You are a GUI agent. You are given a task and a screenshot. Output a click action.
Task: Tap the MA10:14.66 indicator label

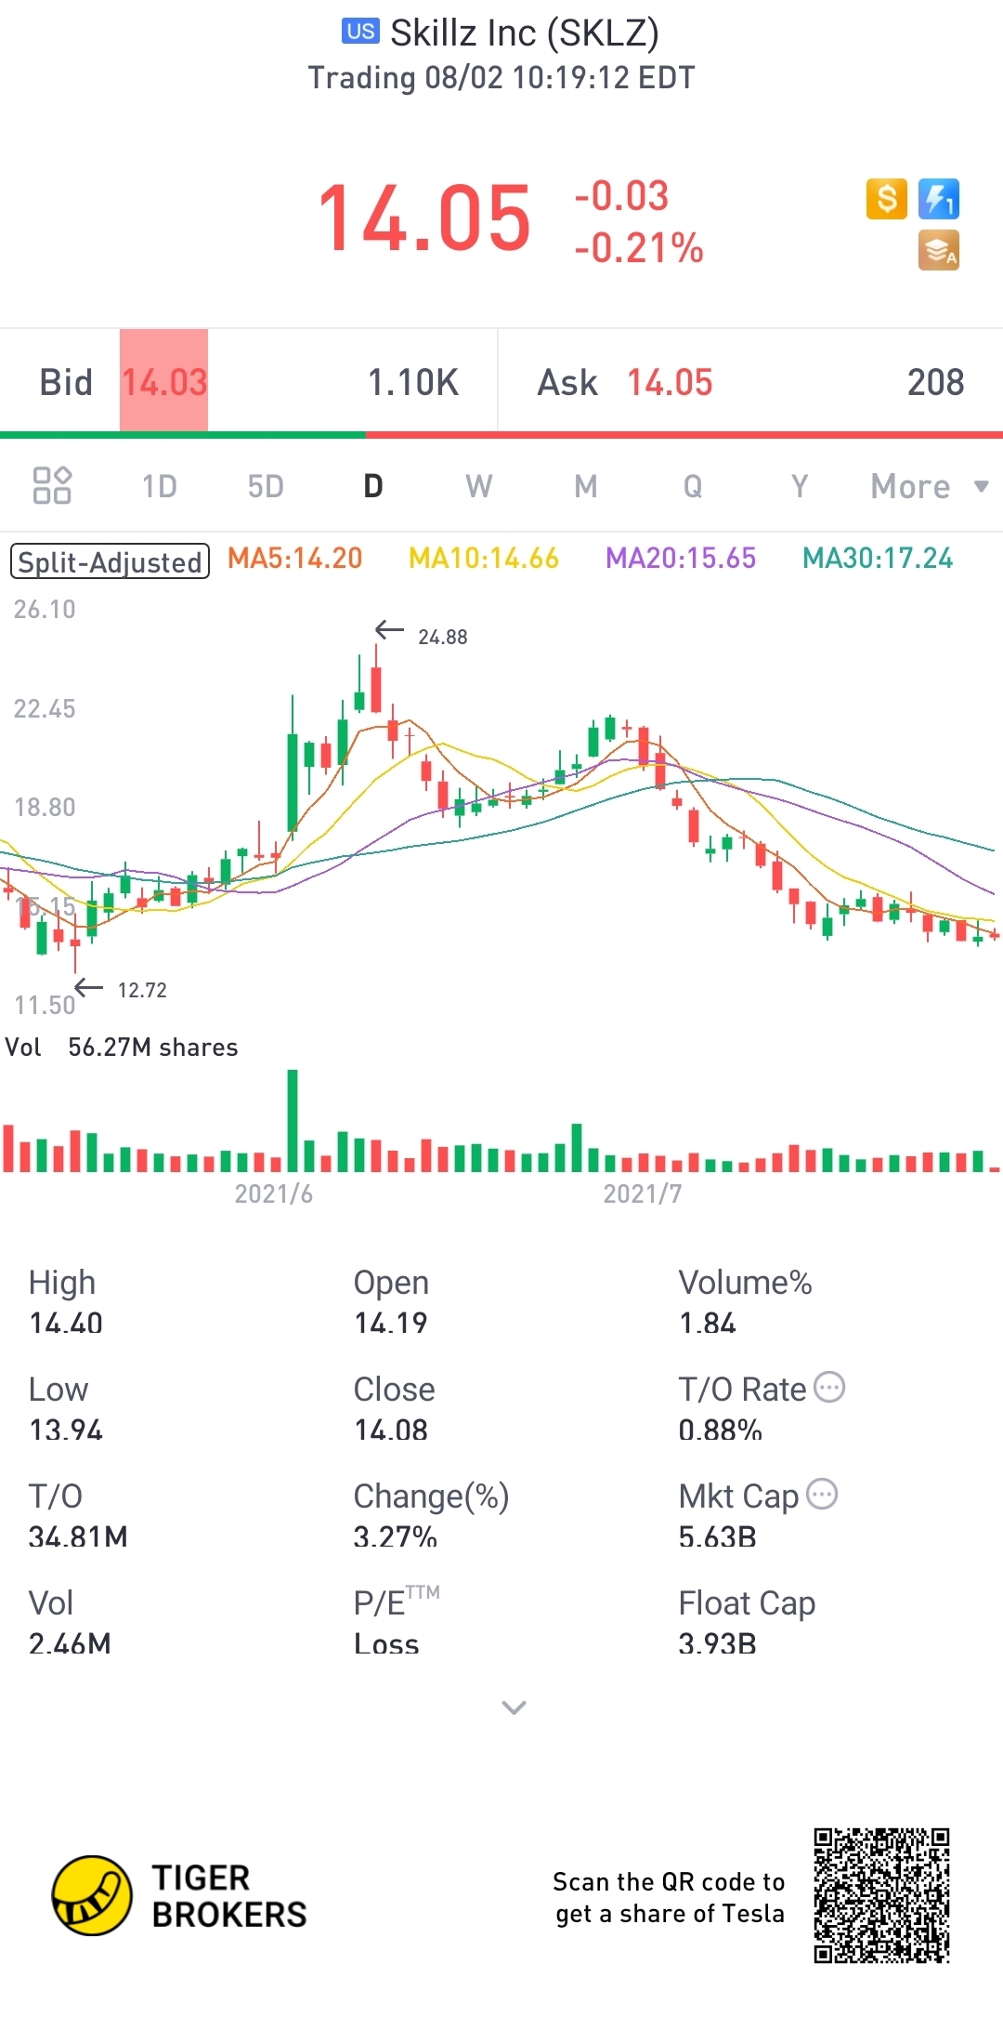[x=484, y=559]
